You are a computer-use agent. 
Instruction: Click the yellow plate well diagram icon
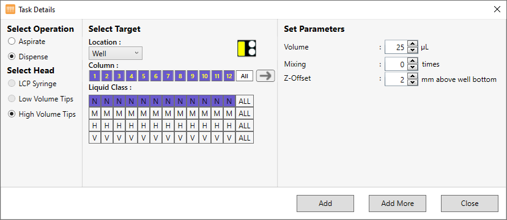(x=246, y=48)
